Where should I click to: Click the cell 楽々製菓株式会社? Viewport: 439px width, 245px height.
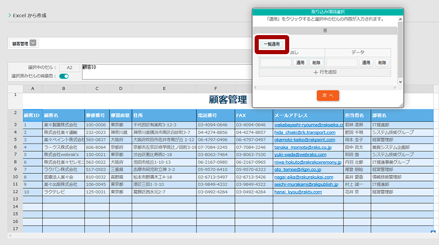(x=64, y=125)
